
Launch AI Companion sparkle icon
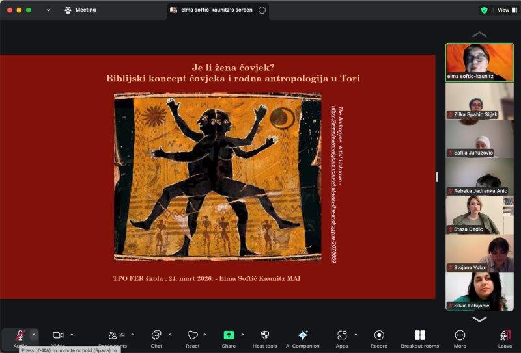pyautogui.click(x=303, y=335)
